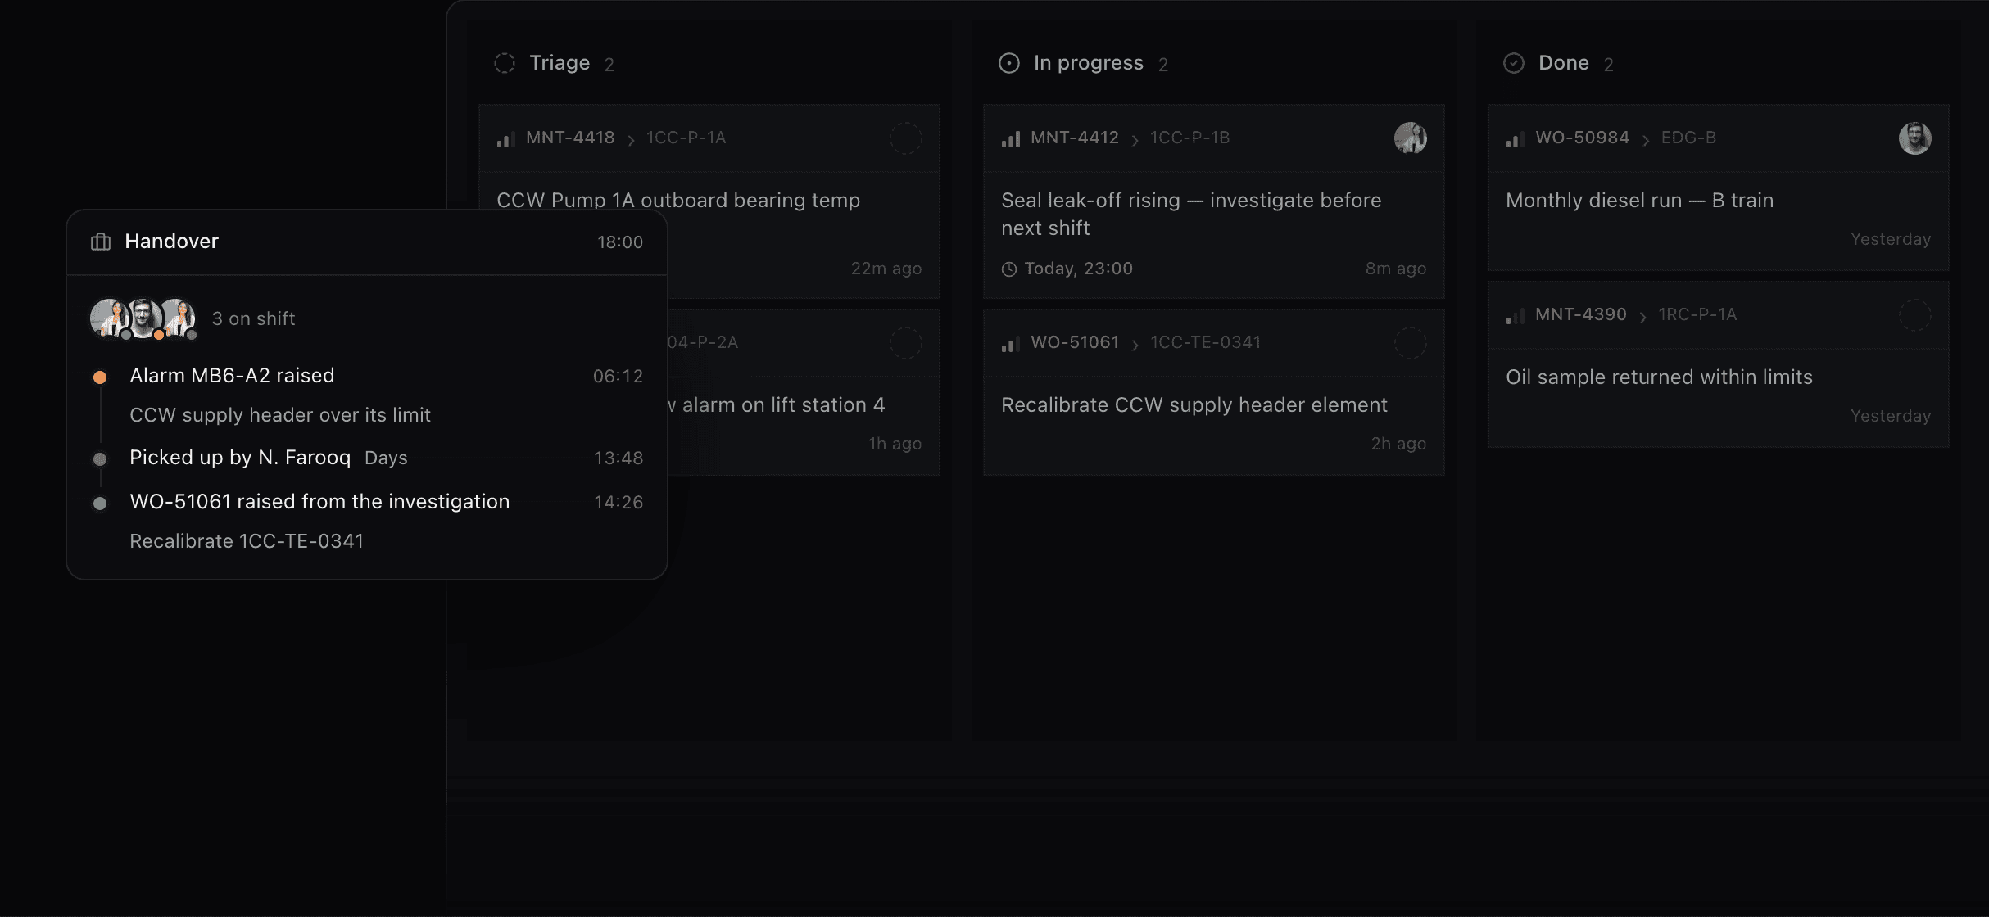Click the priority bars icon on MNT-4390
The width and height of the screenshot is (1989, 917).
(1515, 316)
